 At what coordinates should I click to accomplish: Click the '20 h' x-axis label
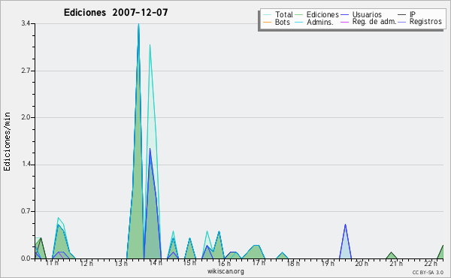pos(362,263)
